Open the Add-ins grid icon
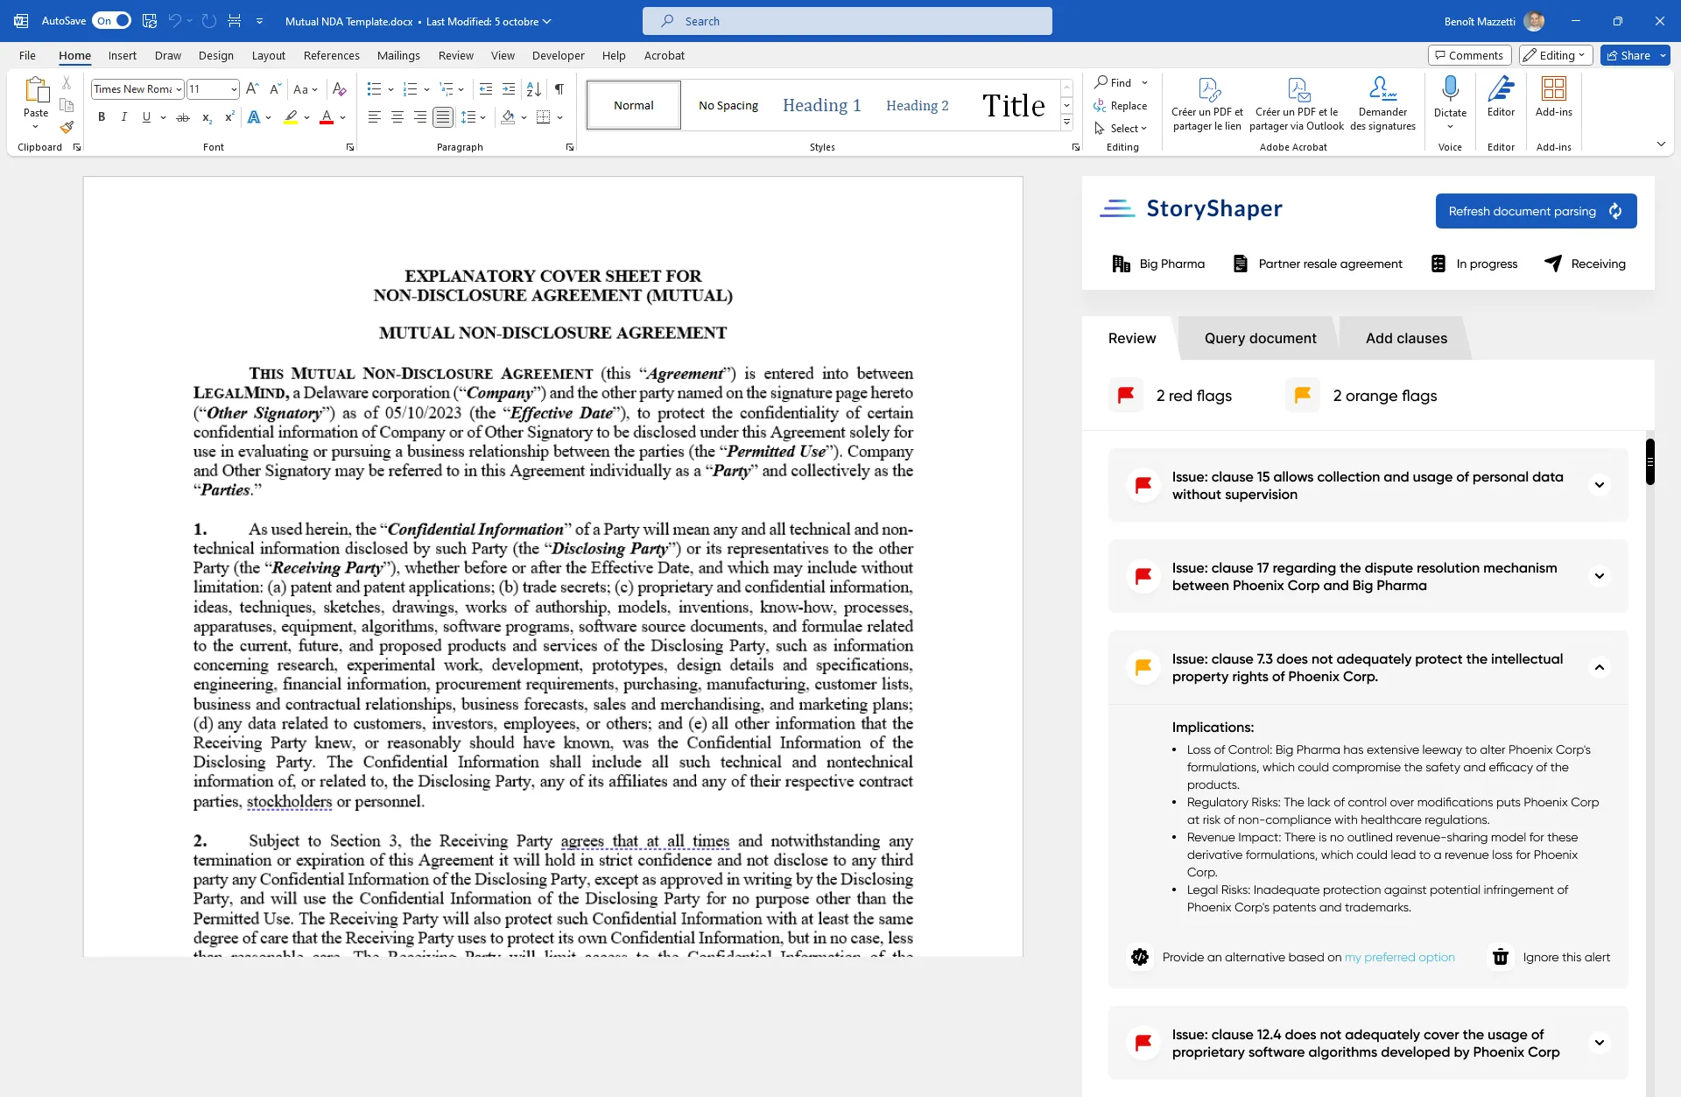Screen dimensions: 1681x1097 [1553, 88]
